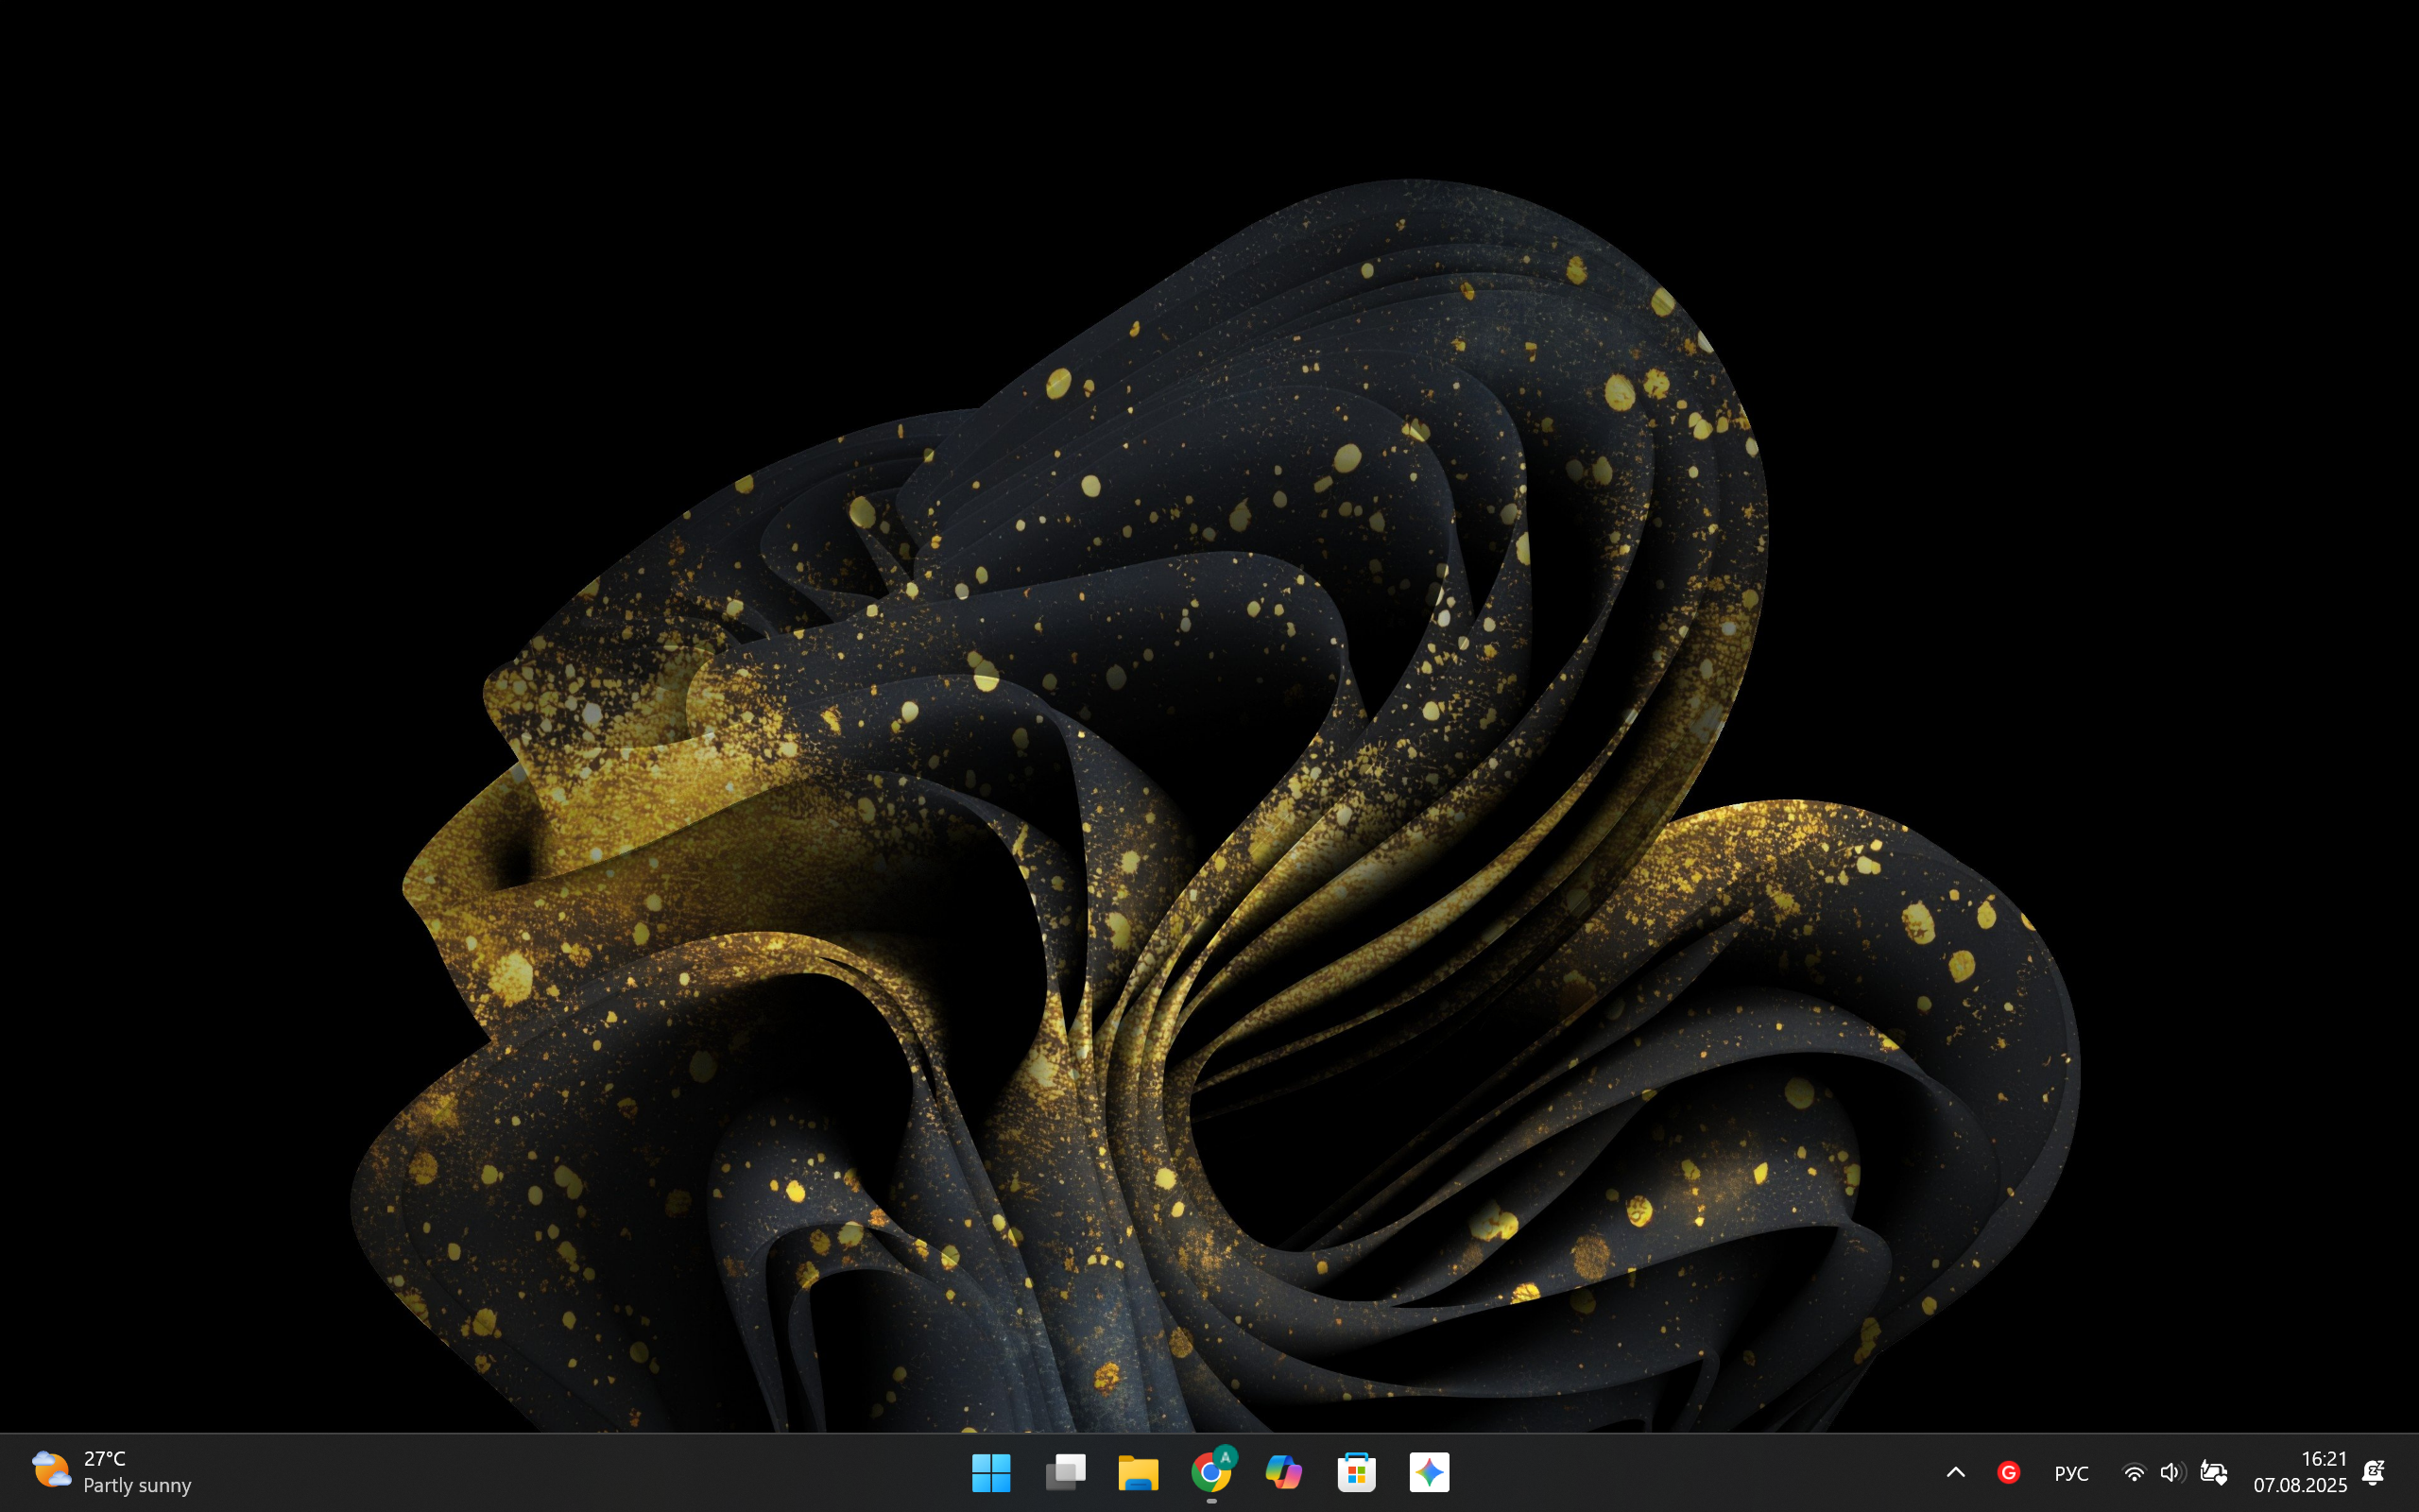
Task: Launch the Microsoft Store app
Action: (x=1357, y=1472)
